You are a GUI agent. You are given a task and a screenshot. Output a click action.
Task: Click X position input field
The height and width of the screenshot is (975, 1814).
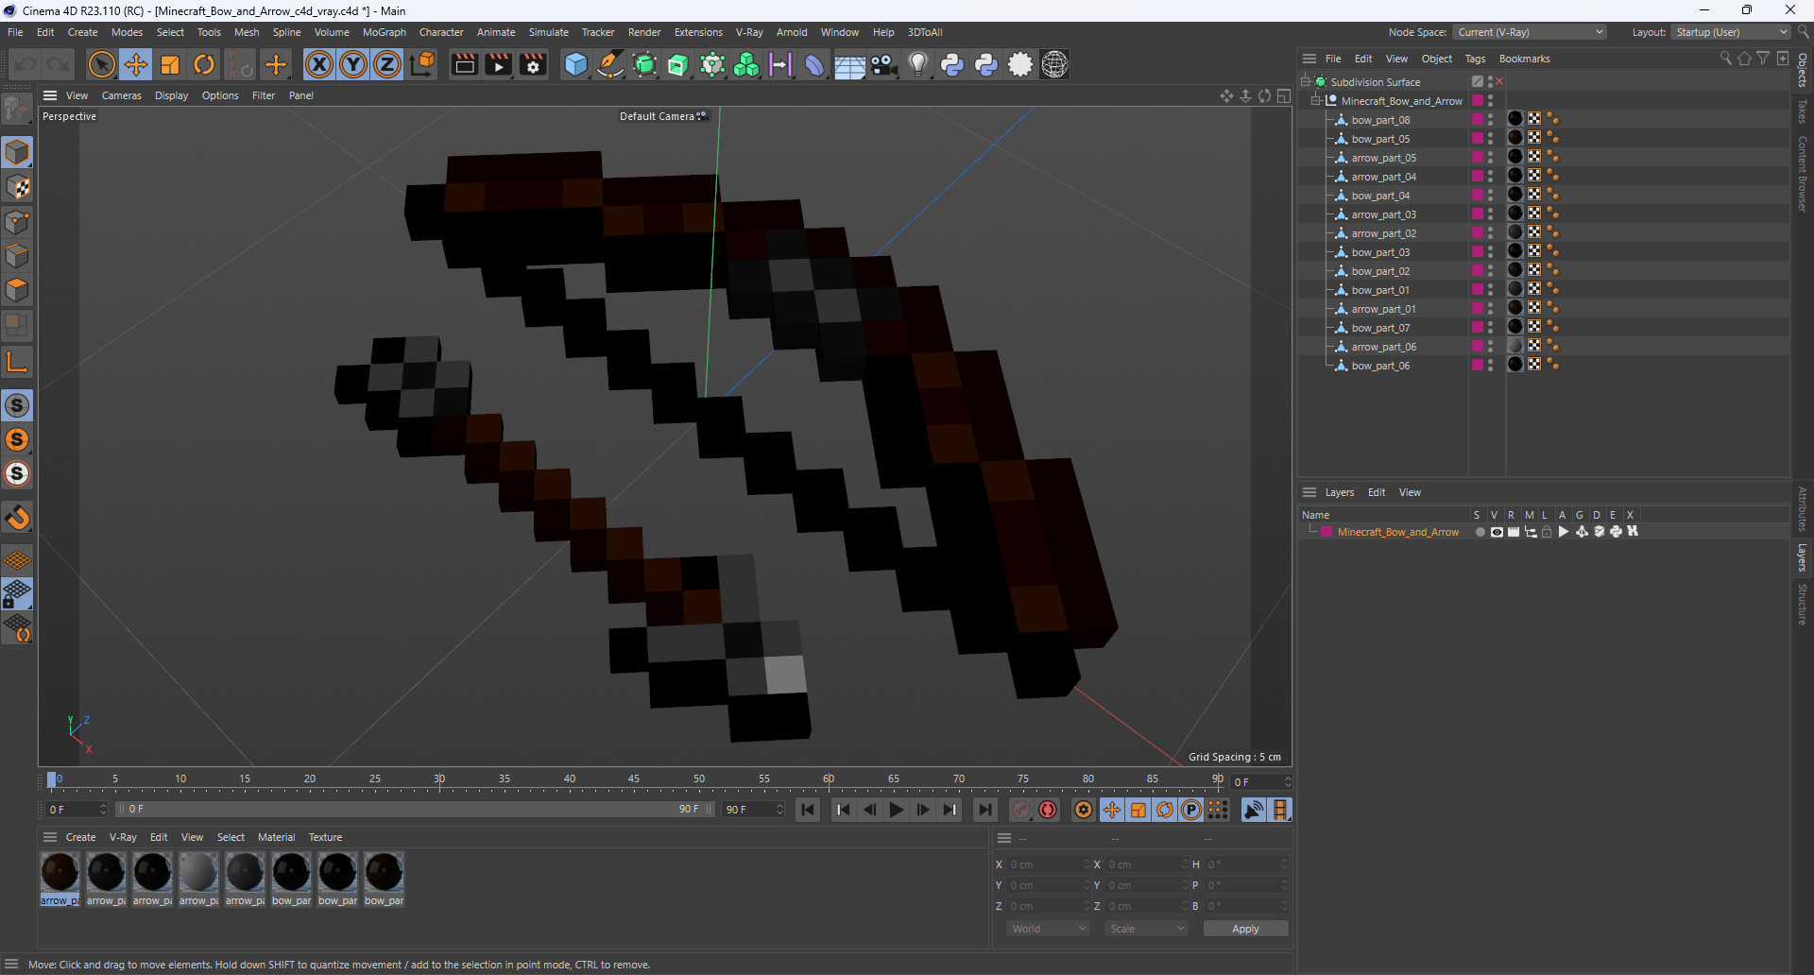tap(1047, 864)
